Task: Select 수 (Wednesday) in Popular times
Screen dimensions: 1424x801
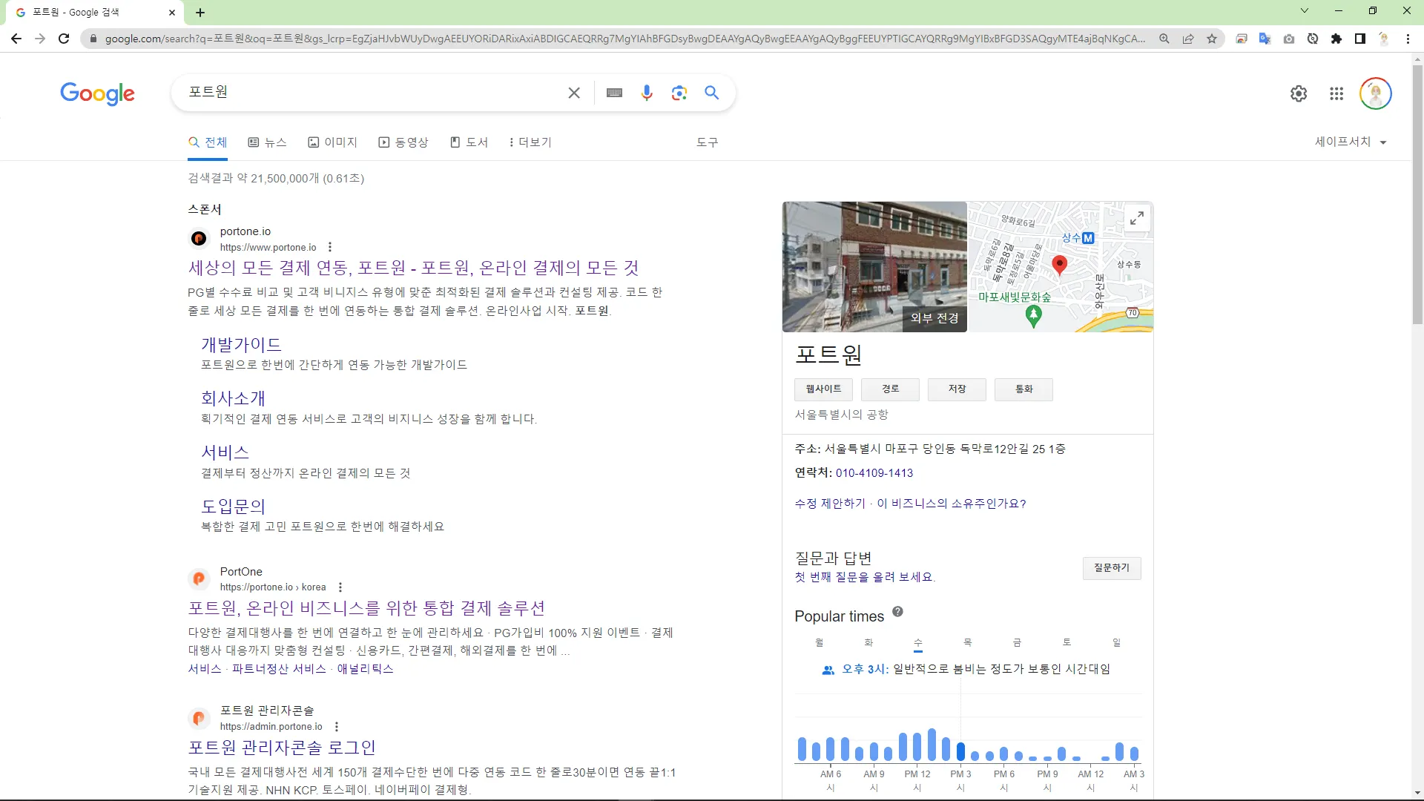Action: [x=918, y=642]
